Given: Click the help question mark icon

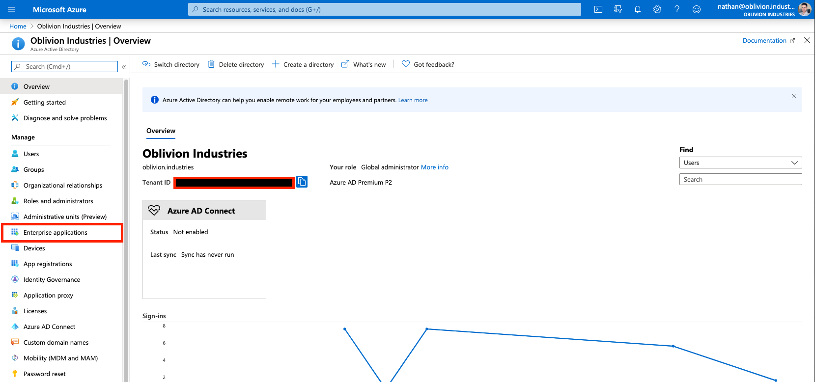Looking at the screenshot, I should click(x=677, y=9).
